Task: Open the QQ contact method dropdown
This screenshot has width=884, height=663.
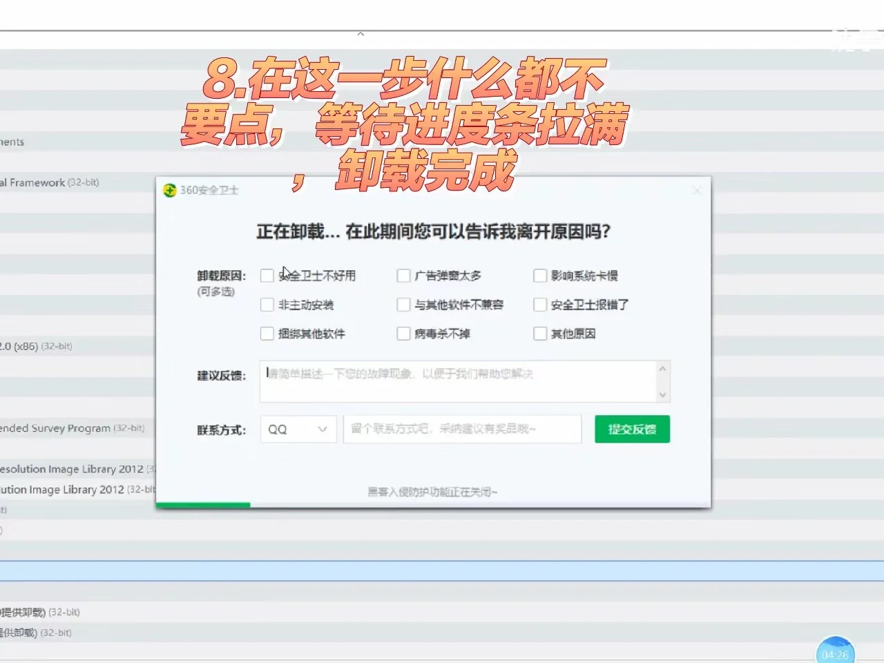Action: 298,429
